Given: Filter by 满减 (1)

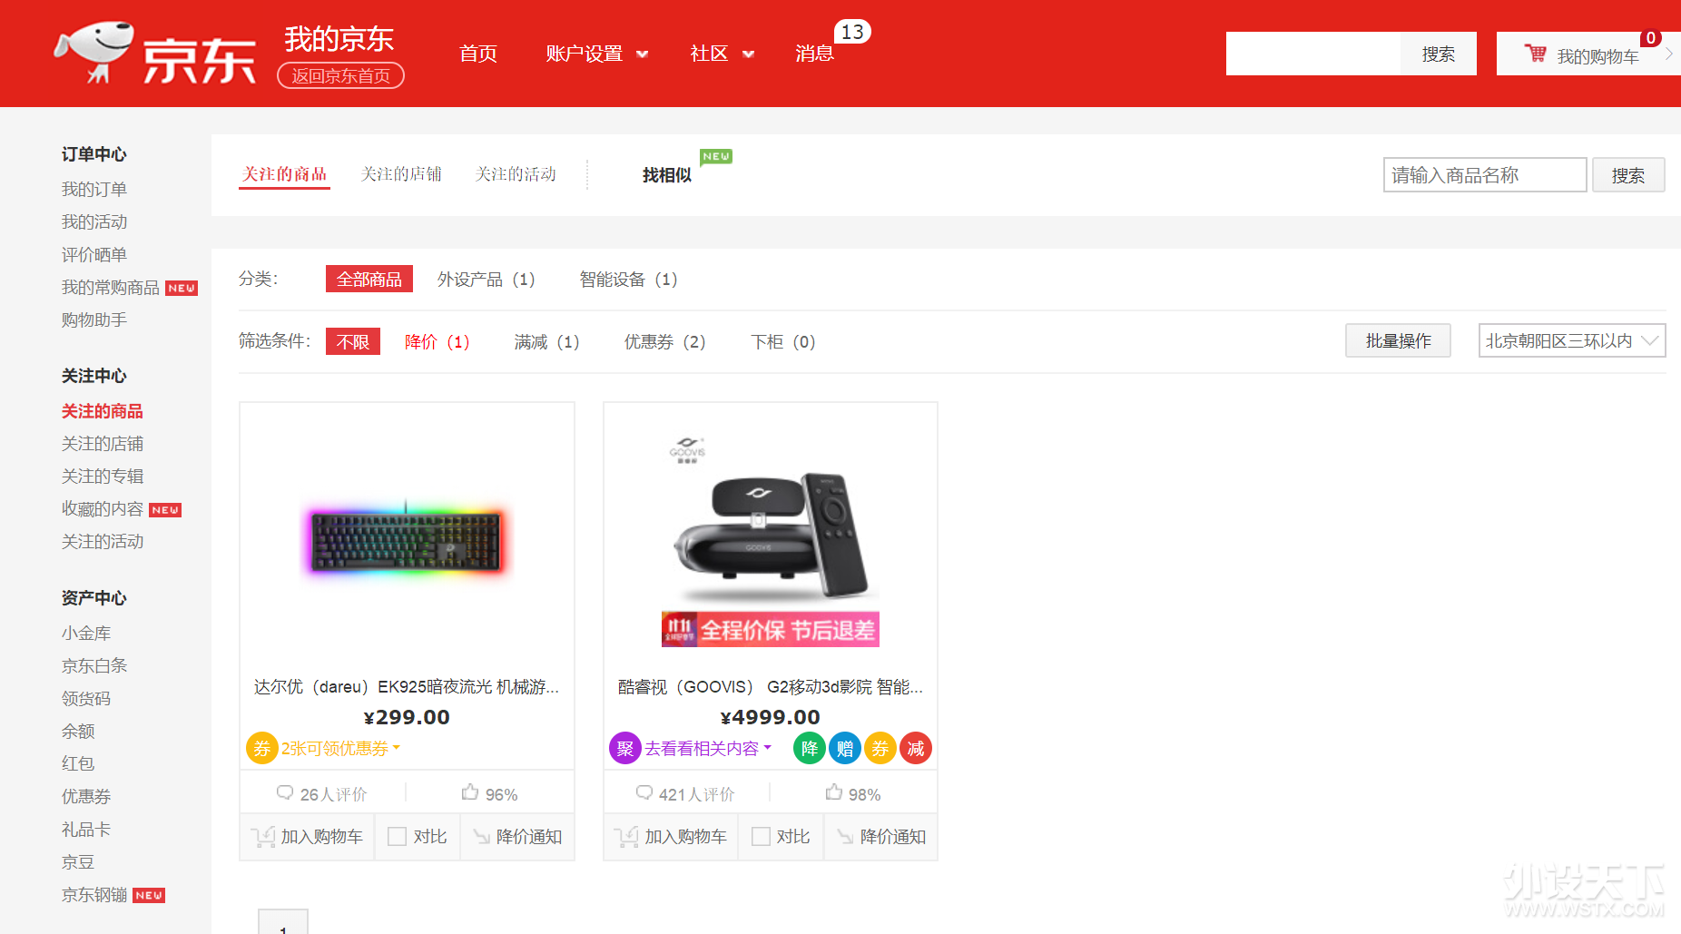Looking at the screenshot, I should coord(547,341).
